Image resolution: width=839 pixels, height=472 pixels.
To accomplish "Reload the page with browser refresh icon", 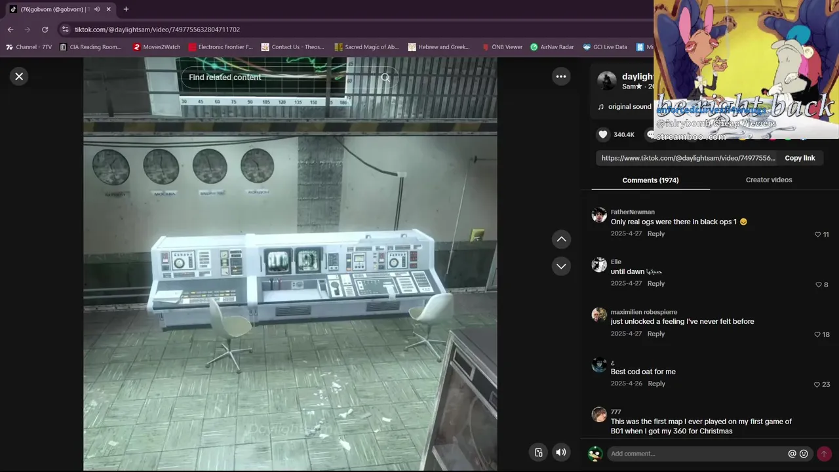I will (x=45, y=29).
